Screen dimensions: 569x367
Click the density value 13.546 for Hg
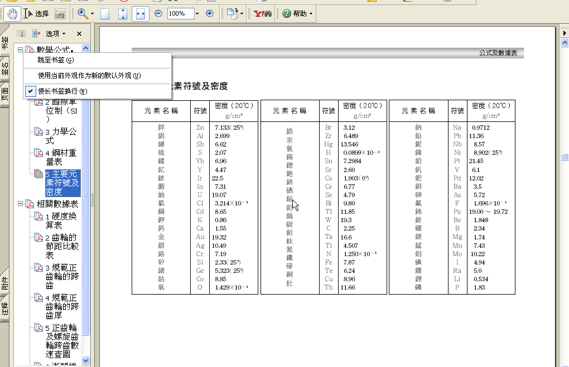tap(349, 144)
